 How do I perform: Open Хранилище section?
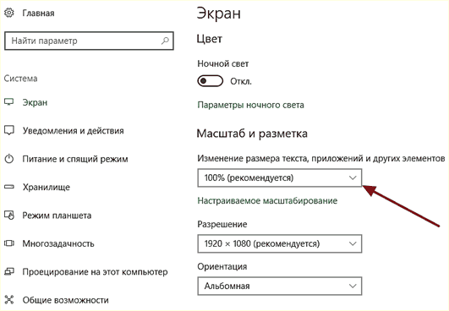(47, 187)
